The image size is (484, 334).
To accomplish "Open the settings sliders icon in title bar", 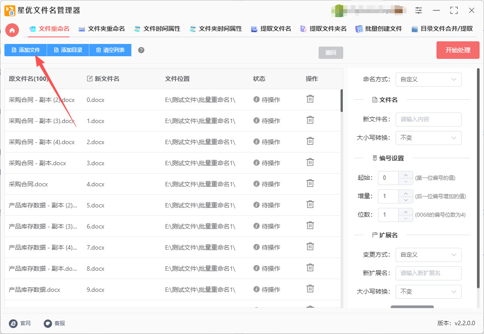I will tap(418, 10).
